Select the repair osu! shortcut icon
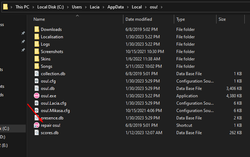 tap(37, 125)
